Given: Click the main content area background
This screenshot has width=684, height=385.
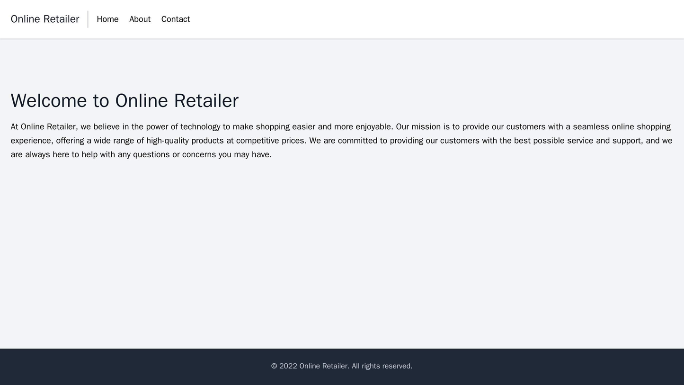Looking at the screenshot, I should tap(342, 237).
